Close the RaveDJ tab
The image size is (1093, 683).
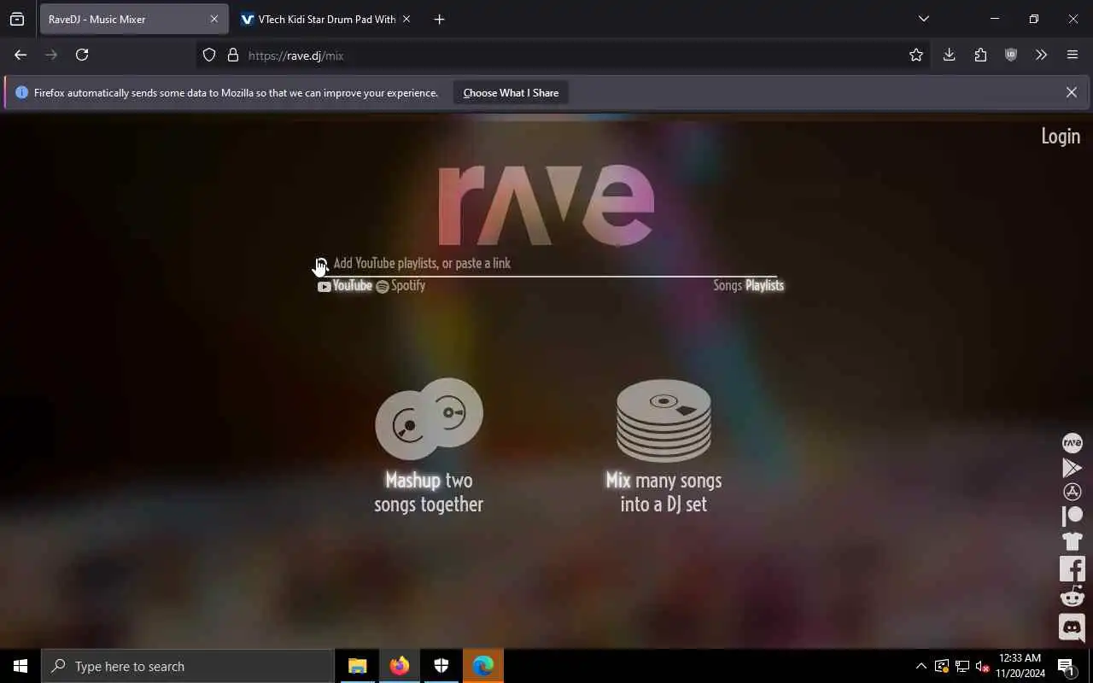click(x=214, y=19)
